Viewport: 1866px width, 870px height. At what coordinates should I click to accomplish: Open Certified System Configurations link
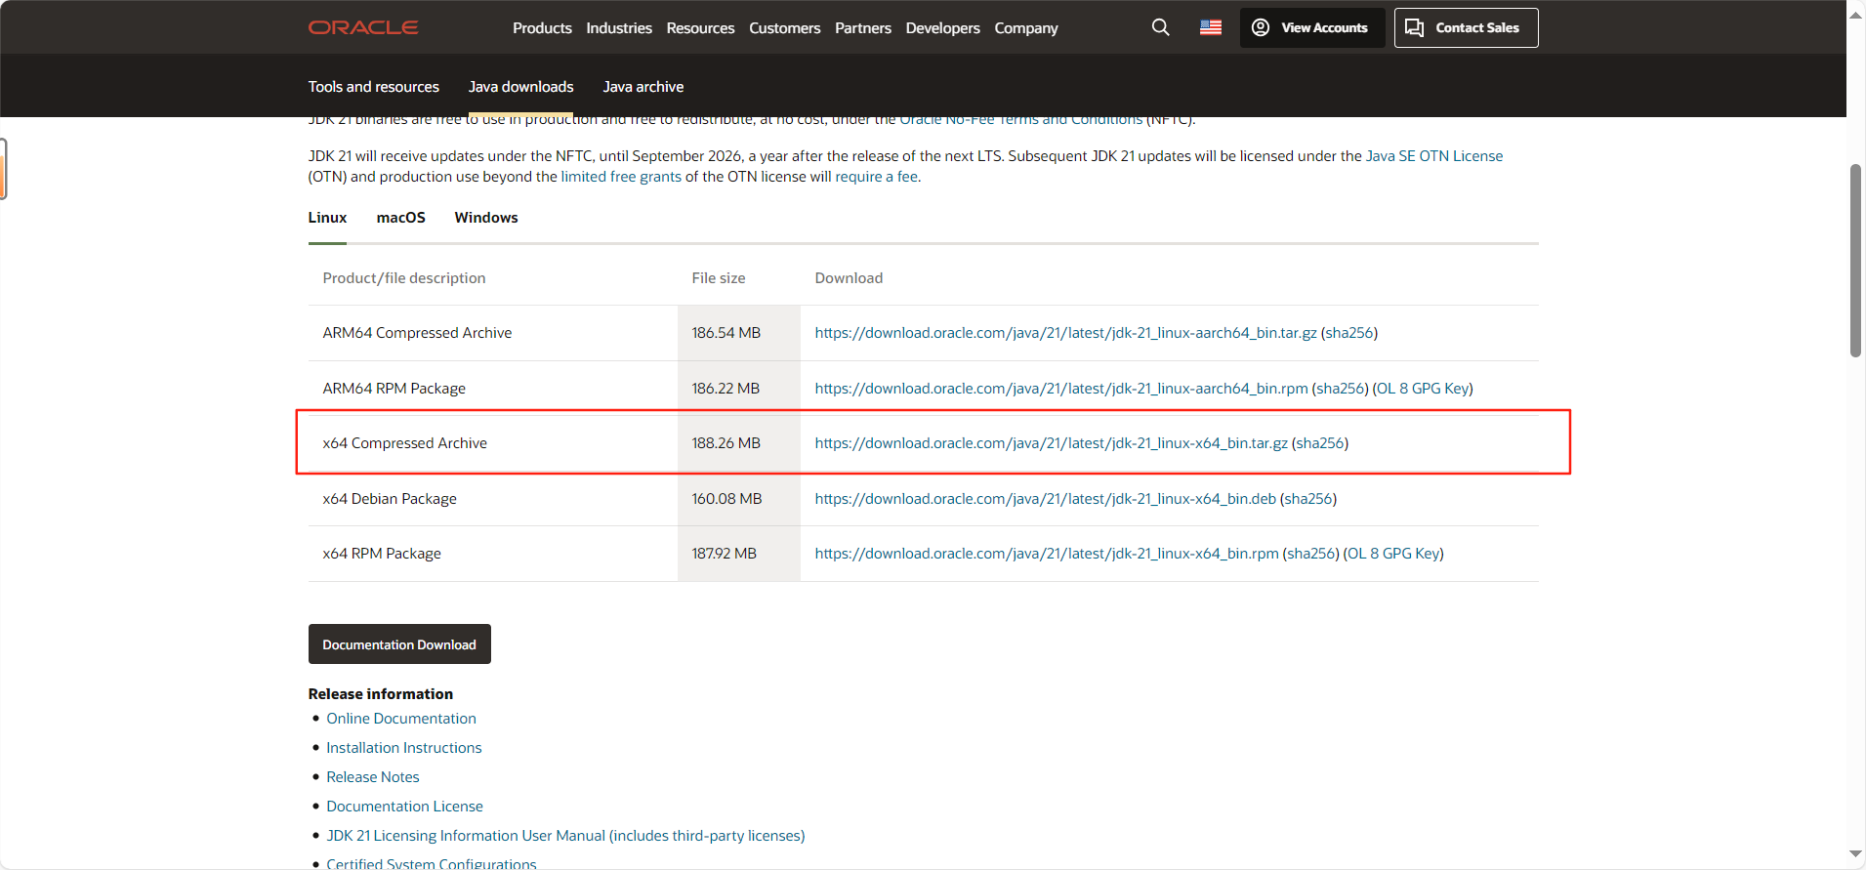[x=432, y=864]
